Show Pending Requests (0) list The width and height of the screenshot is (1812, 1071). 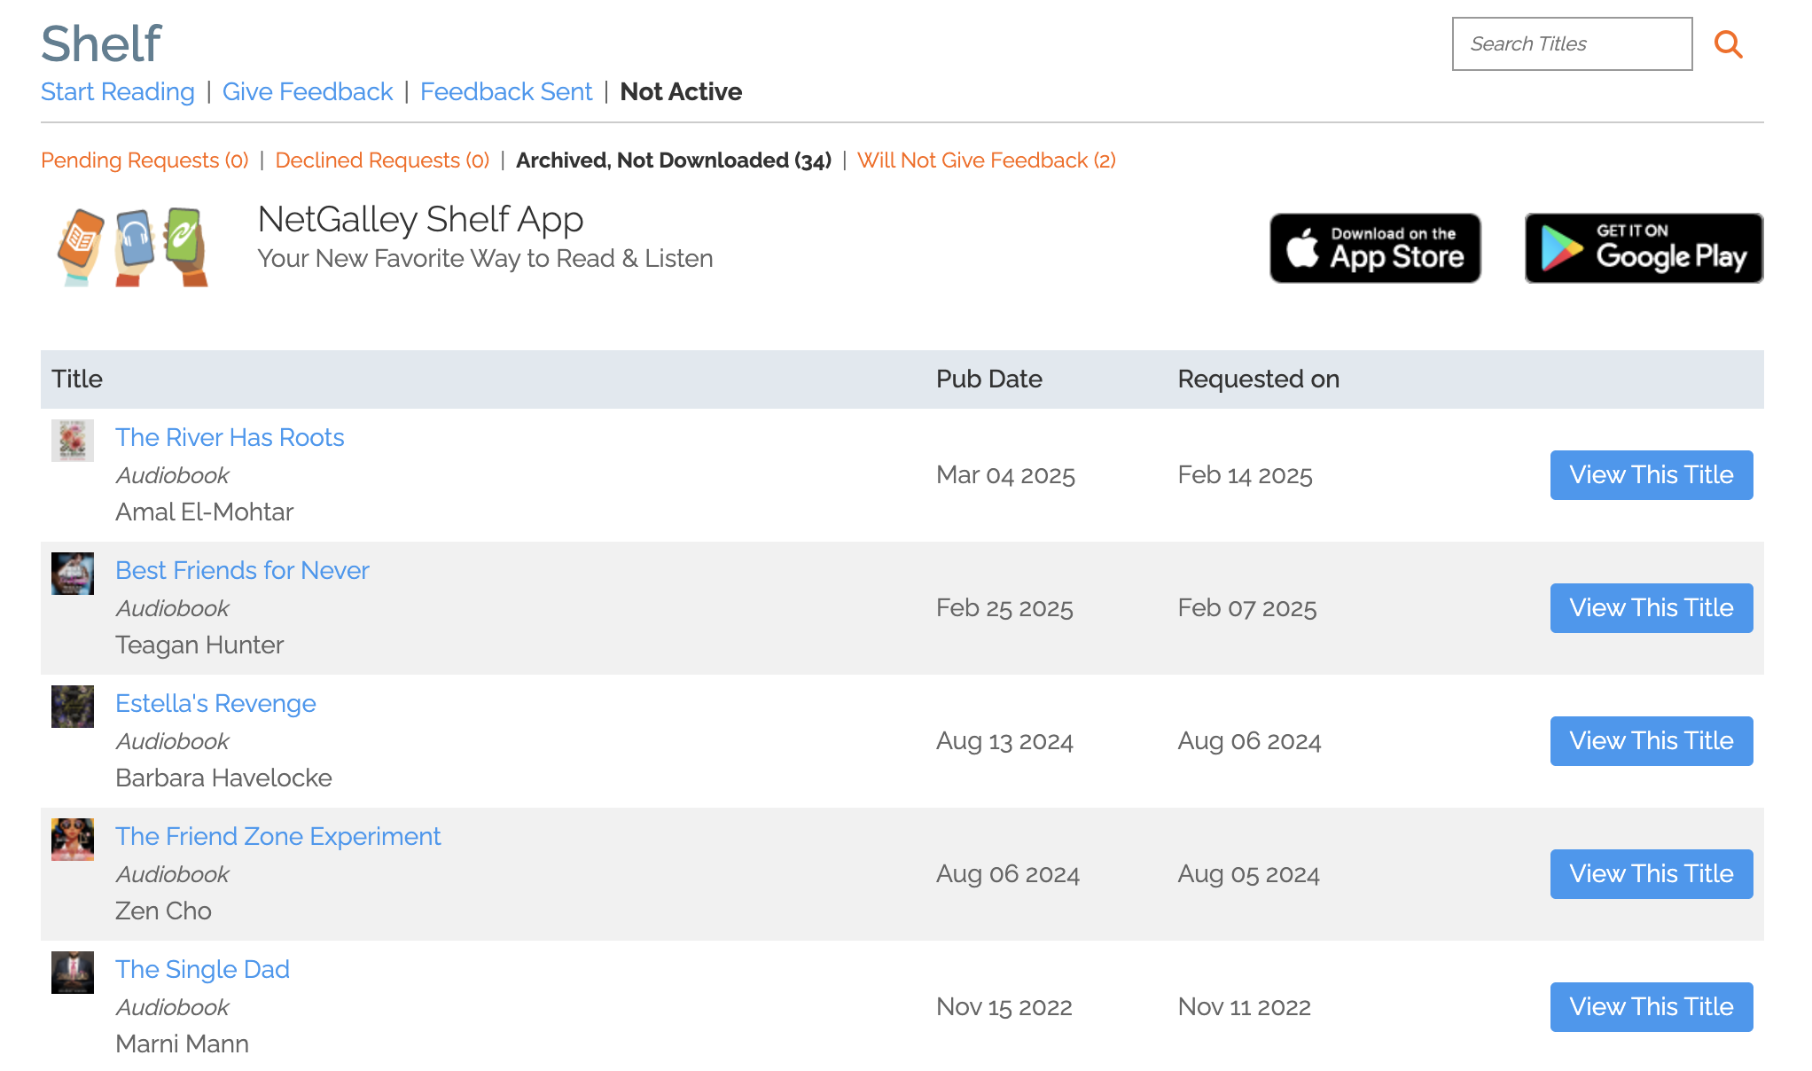[144, 160]
